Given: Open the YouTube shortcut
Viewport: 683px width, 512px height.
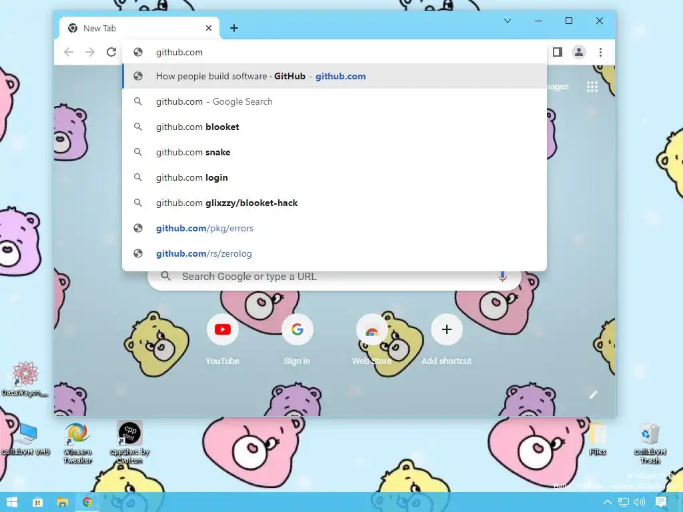Looking at the screenshot, I should 223,339.
